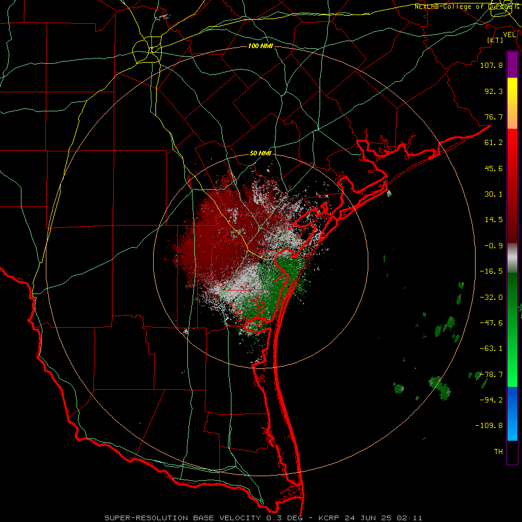The height and width of the screenshot is (522, 522).
Task: Pick the bright red segment near 61.2
Action: pyautogui.click(x=512, y=144)
